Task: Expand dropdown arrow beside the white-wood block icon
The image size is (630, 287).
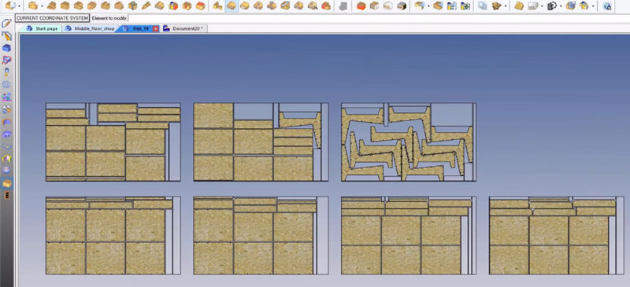Action: click(19, 6)
